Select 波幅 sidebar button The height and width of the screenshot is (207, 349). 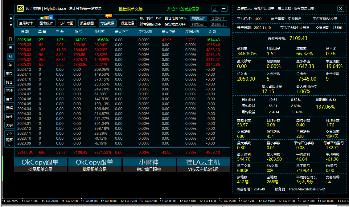[9, 108]
